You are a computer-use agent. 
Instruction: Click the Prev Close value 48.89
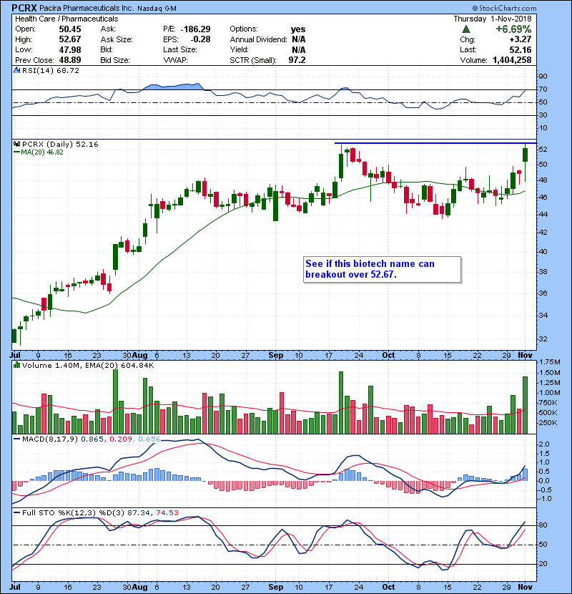70,60
